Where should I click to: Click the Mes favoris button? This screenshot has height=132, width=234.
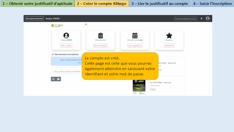169,45
